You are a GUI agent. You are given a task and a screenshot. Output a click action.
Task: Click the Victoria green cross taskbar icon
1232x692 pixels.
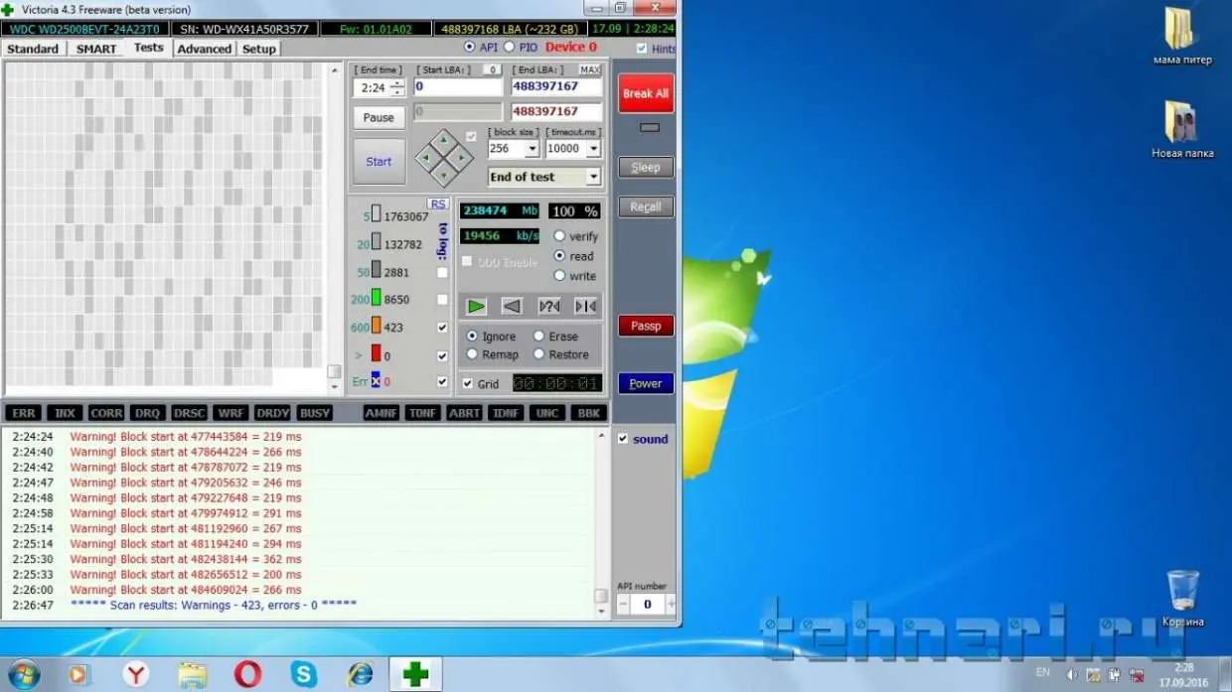pos(415,674)
